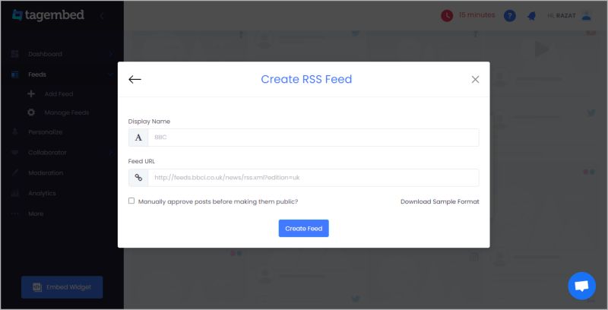Open notifications bell icon

pos(531,16)
